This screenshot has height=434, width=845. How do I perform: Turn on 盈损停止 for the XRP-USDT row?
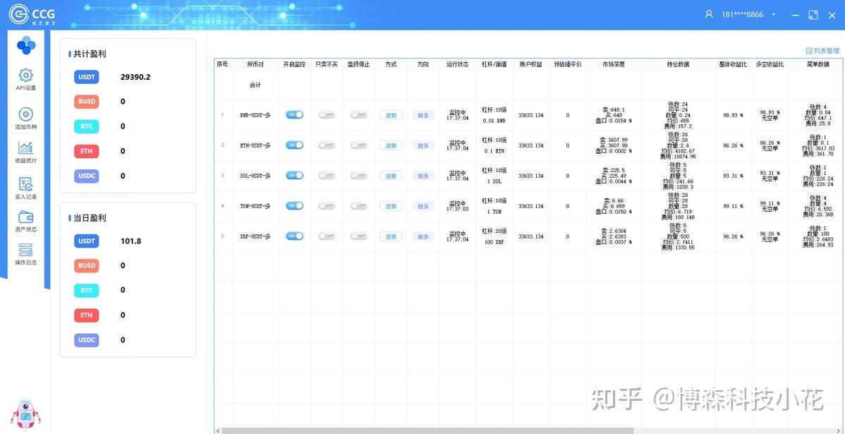(358, 236)
